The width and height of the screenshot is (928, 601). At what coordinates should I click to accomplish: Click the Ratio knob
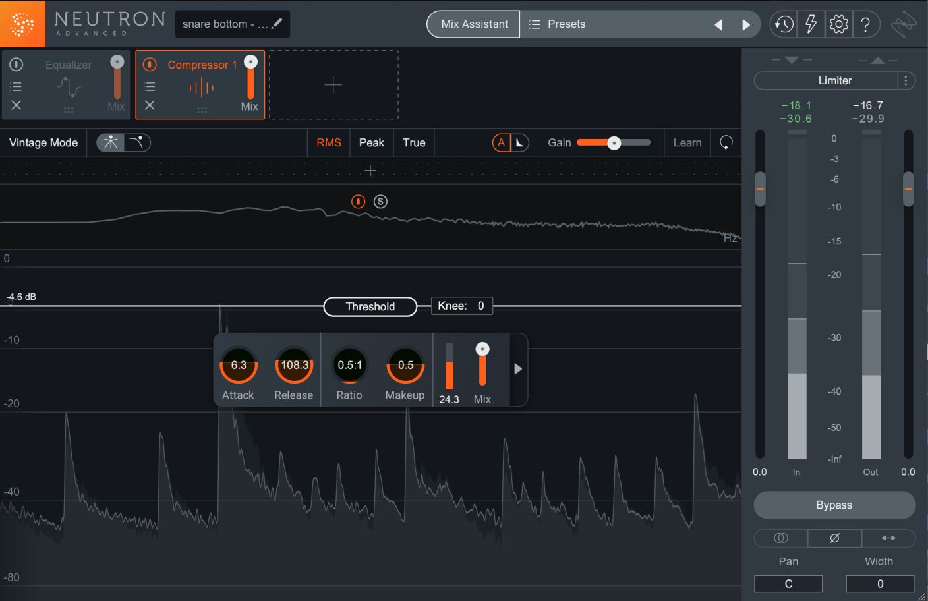(x=350, y=365)
